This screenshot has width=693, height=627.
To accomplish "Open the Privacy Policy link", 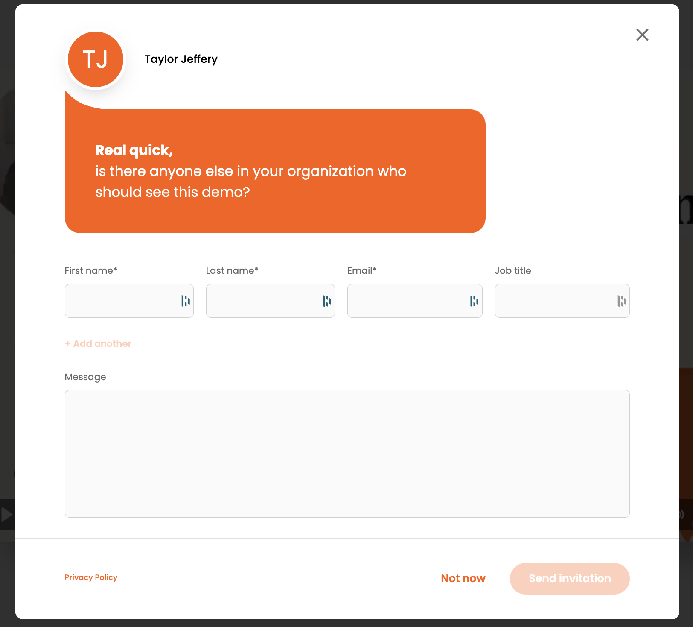I will point(91,577).
